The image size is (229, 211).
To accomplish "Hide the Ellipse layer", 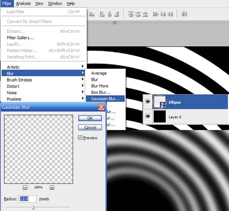I will [x=148, y=101].
